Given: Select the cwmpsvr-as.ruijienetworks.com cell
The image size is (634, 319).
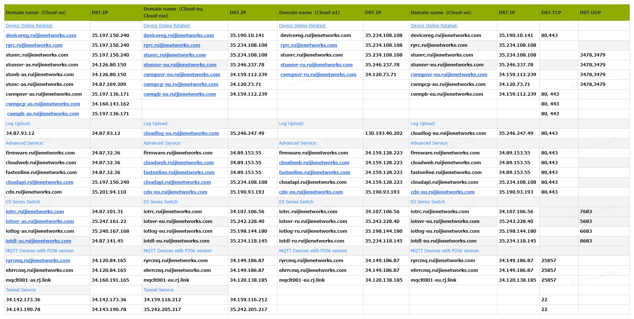Looking at the screenshot, I should click(x=47, y=94).
